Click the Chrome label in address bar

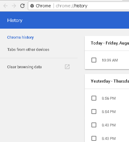(43, 6)
